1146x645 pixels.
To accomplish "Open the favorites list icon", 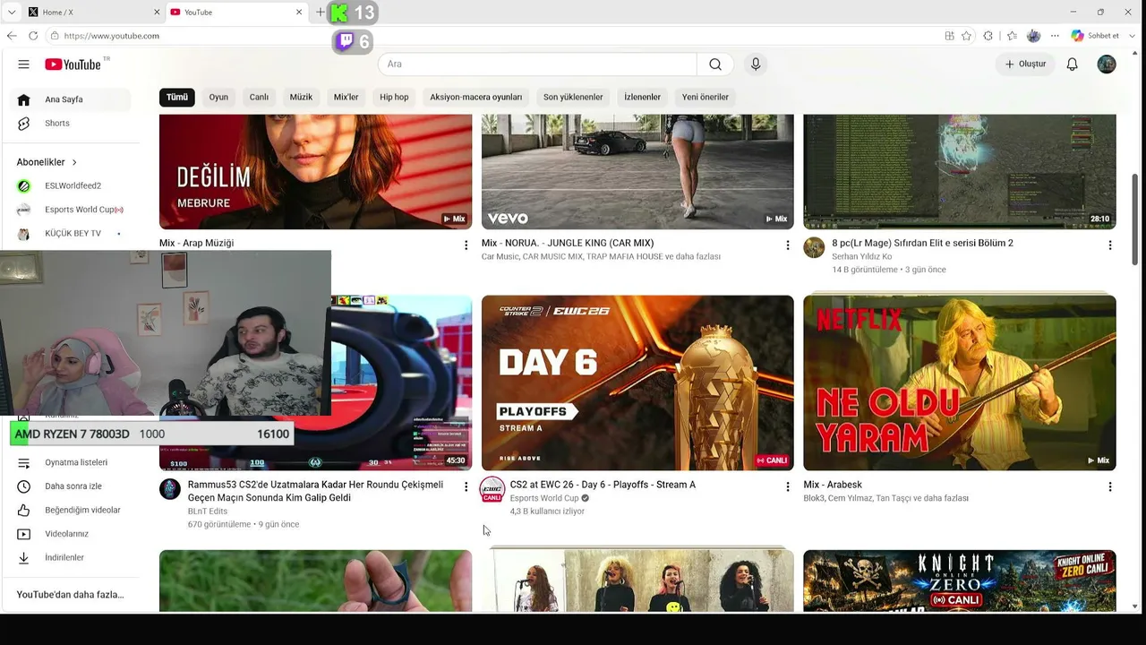I will click(1012, 36).
